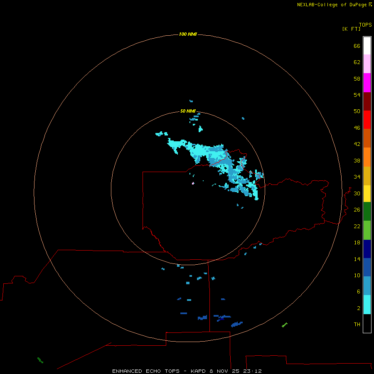
Task: Click the 14 legend value
Action: click(x=357, y=259)
